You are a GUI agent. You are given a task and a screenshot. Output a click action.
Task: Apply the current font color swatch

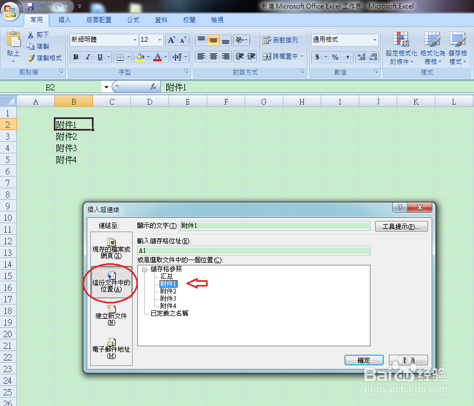tap(157, 56)
